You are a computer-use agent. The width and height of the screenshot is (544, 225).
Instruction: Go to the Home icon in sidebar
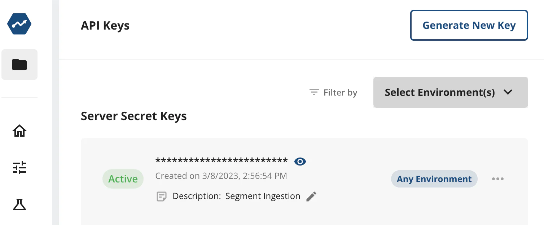(x=19, y=131)
